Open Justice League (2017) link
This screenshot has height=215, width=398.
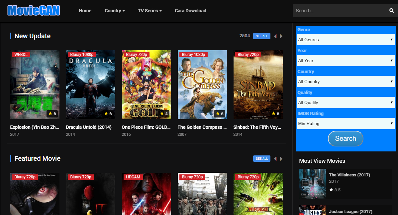click(x=350, y=211)
